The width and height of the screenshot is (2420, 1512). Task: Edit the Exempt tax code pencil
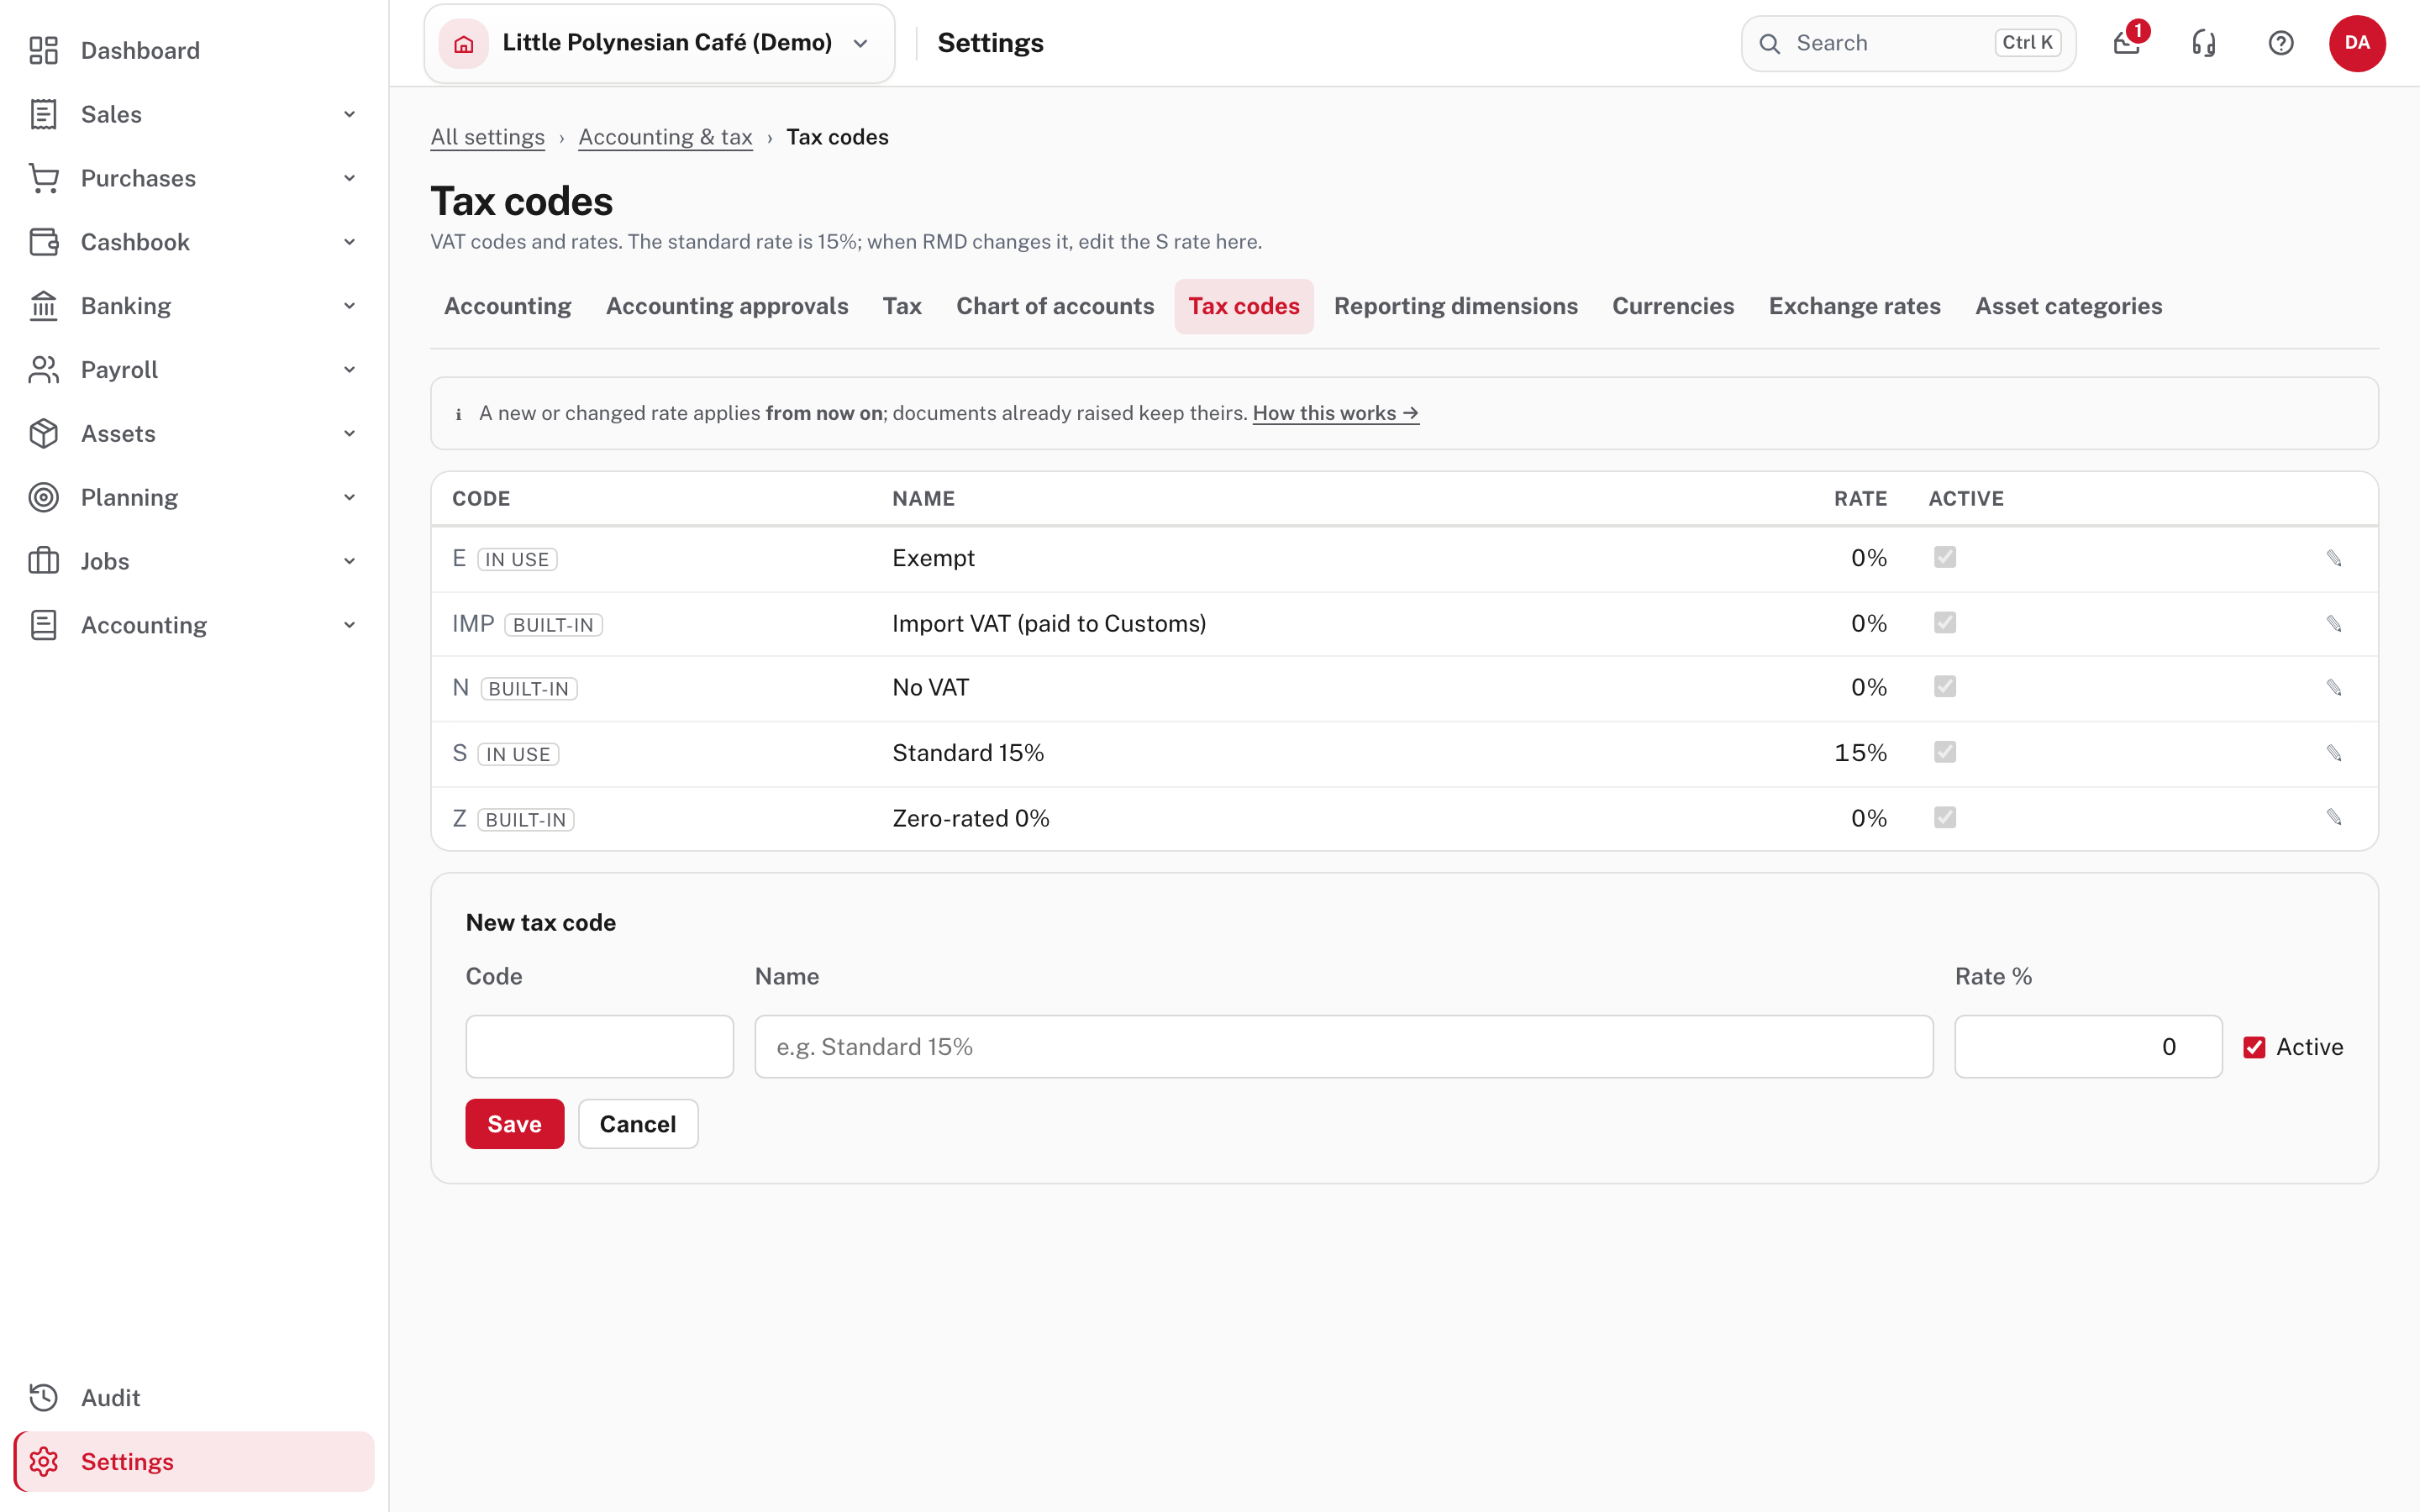(2334, 558)
